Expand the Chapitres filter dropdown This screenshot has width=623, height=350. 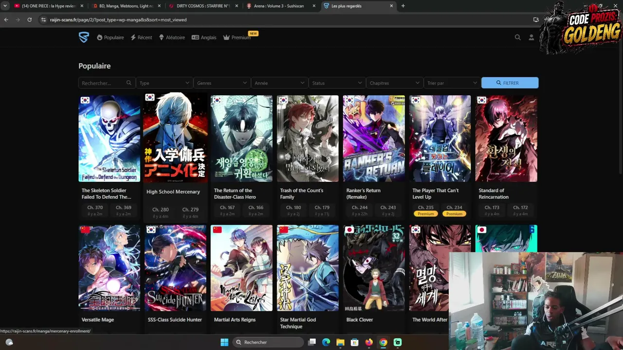[394, 83]
